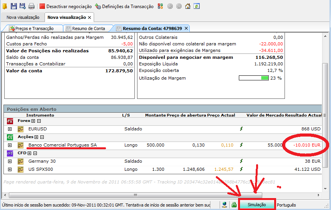Click the printer icon in the toolbar
Image resolution: width=331 pixels, height=210 pixels.
coord(31,6)
